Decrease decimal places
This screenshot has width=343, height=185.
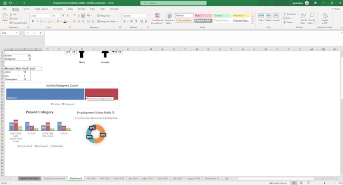pos(146,22)
